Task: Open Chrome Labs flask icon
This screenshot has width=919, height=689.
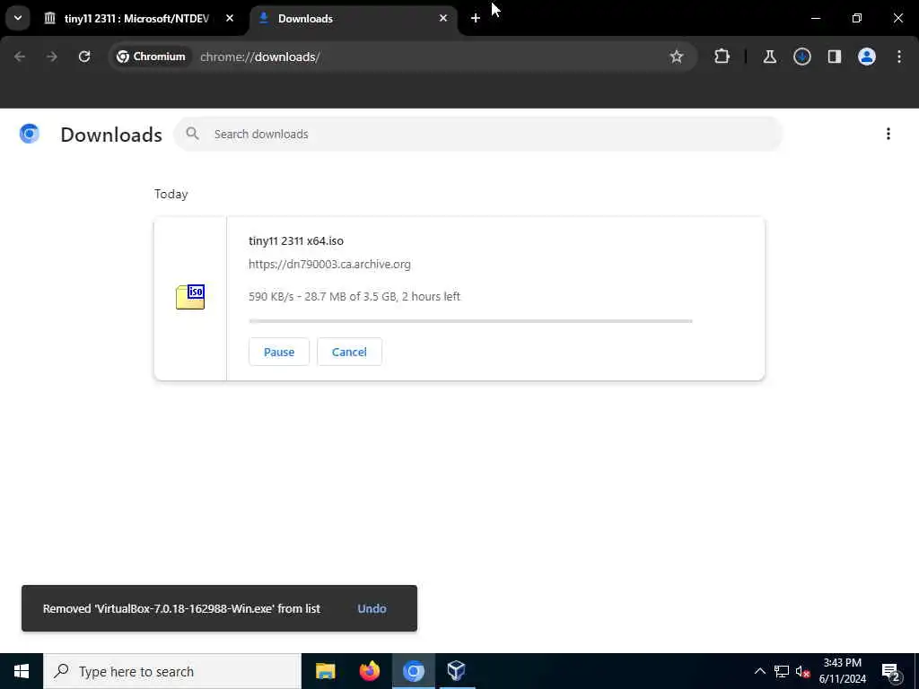Action: pos(769,57)
